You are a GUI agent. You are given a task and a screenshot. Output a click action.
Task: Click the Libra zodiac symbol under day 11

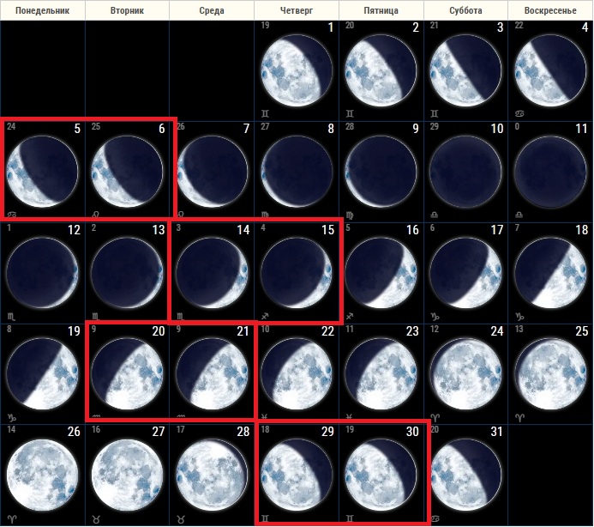pyautogui.click(x=519, y=215)
